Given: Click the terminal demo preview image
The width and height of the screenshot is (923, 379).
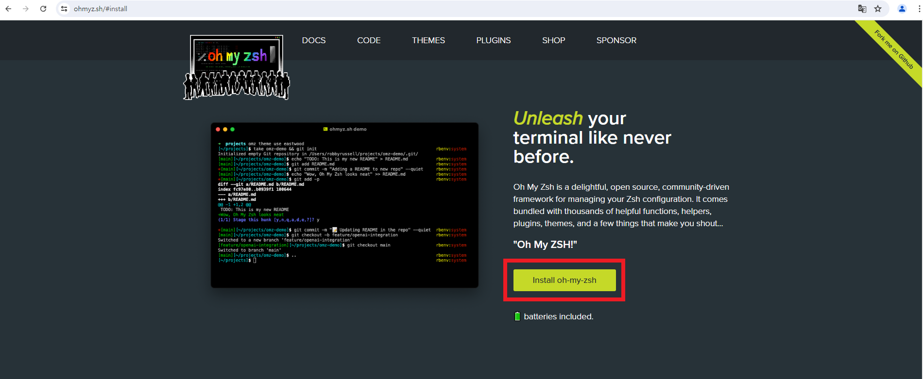Looking at the screenshot, I should coord(344,205).
